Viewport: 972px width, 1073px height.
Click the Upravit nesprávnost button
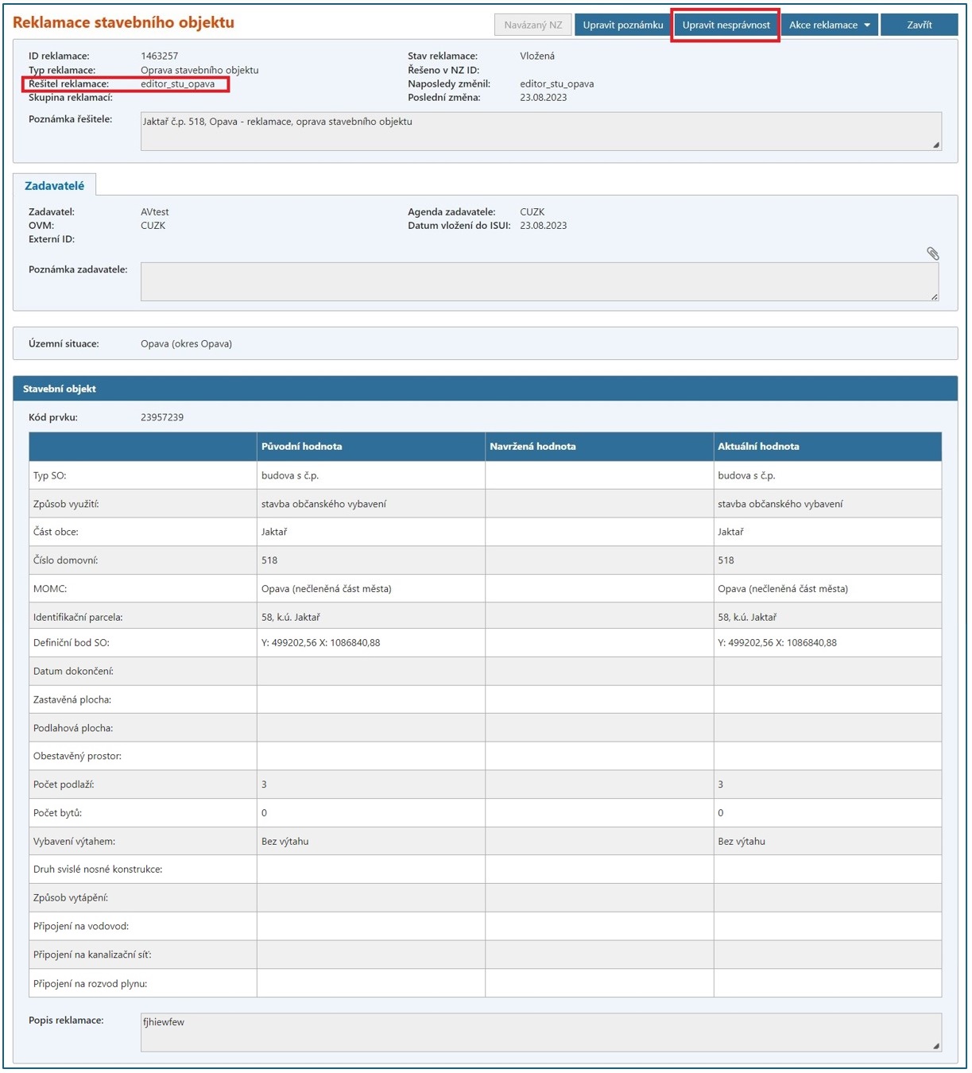[x=725, y=25]
